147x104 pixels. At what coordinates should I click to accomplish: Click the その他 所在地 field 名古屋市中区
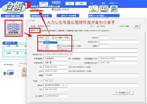[91, 85]
